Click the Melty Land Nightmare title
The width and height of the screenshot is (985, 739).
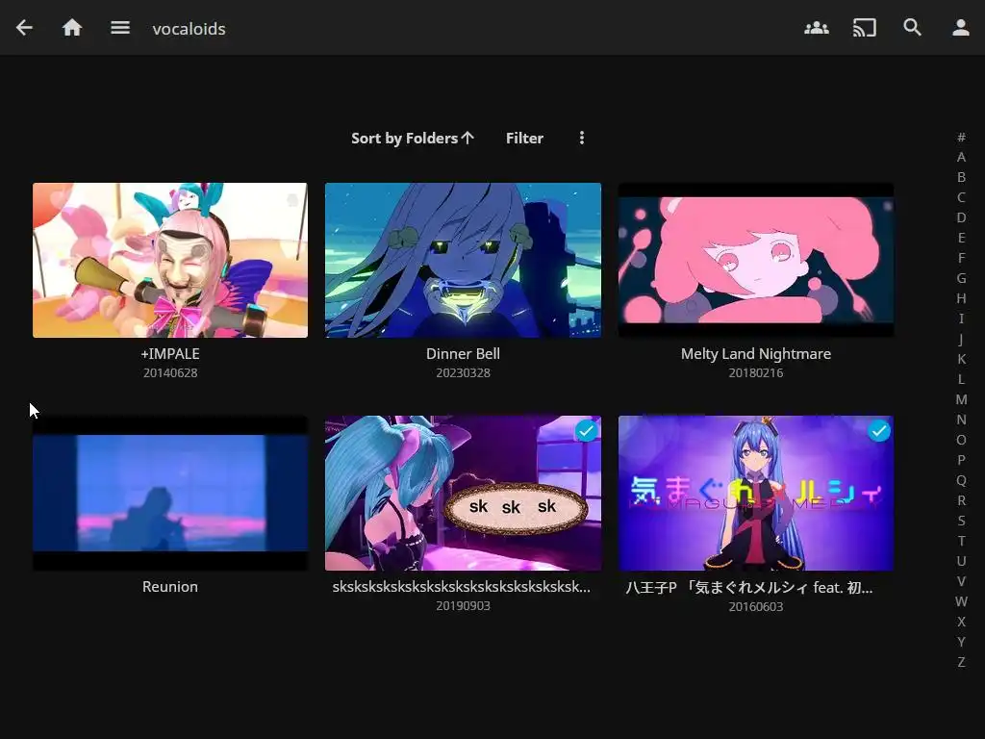(x=756, y=354)
